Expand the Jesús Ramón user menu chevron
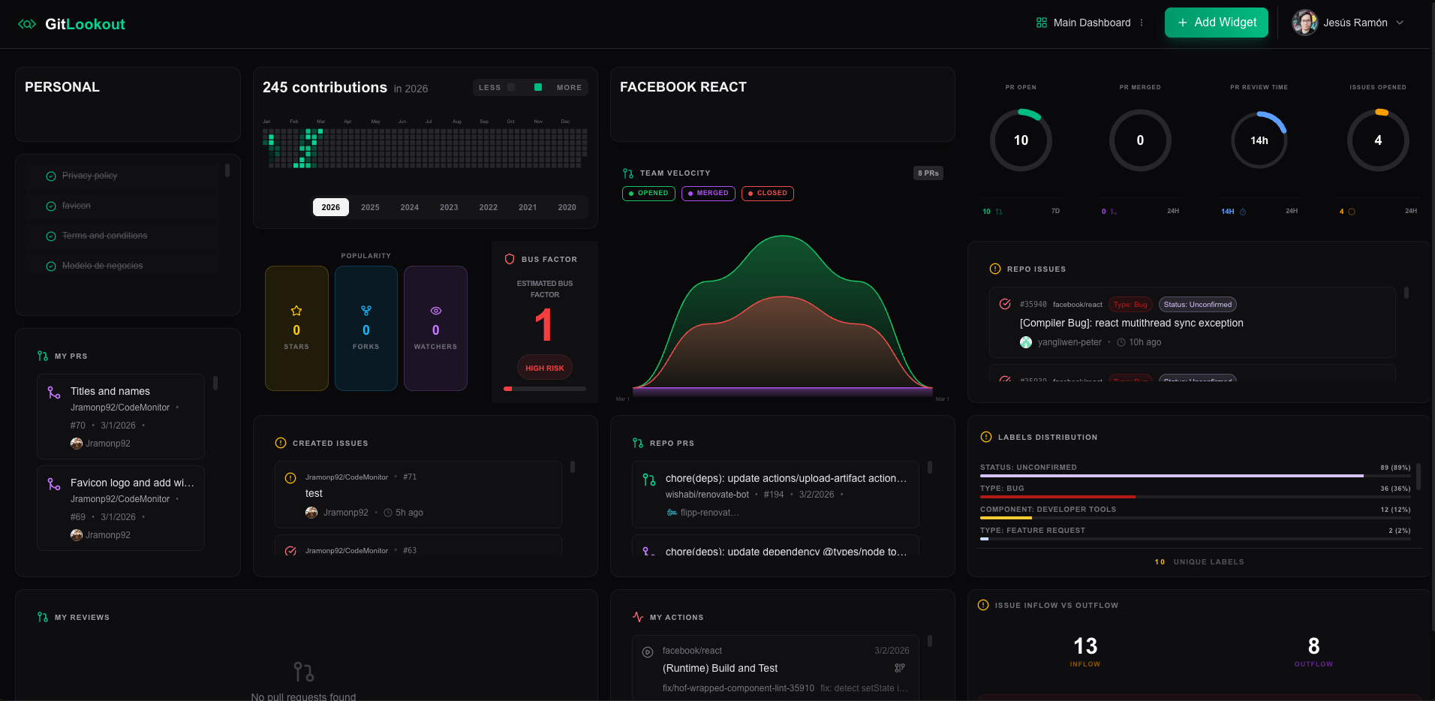 1400,23
